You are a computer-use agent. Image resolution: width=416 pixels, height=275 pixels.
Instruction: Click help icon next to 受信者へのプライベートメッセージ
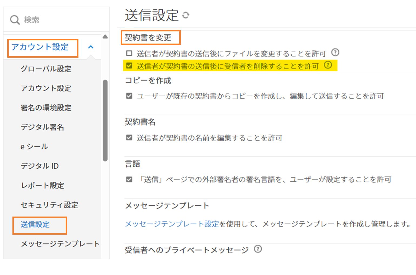(258, 249)
